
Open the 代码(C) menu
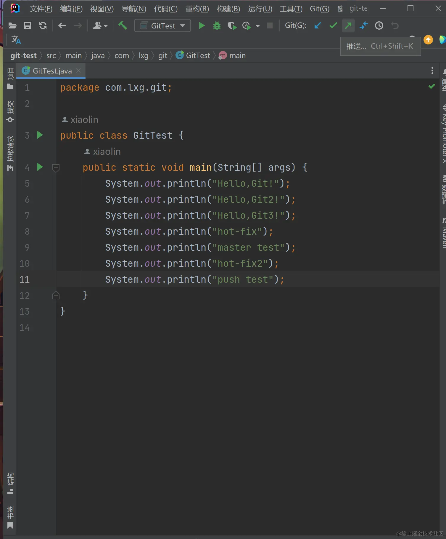[x=166, y=9]
